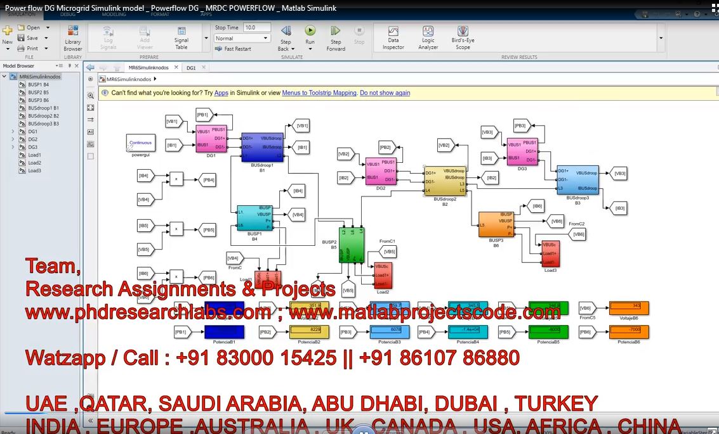
Task: Select the blue BUSdroop1 block
Action: point(262,146)
